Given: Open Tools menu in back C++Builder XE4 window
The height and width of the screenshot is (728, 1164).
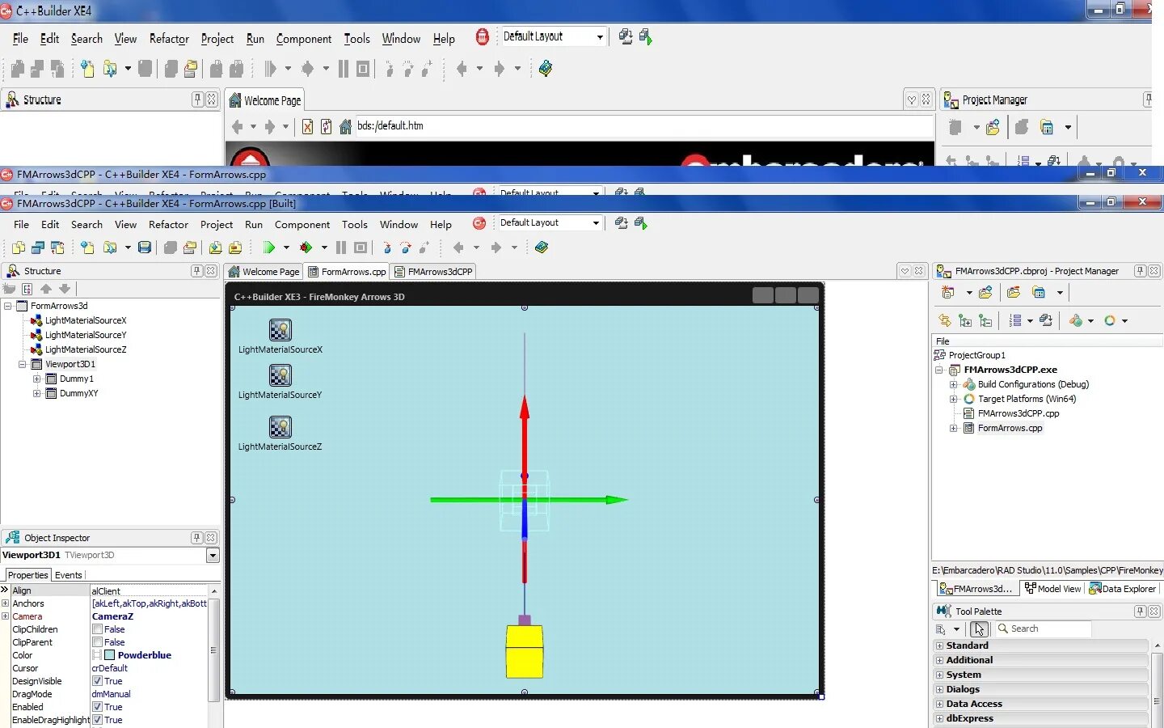Looking at the screenshot, I should click(356, 39).
